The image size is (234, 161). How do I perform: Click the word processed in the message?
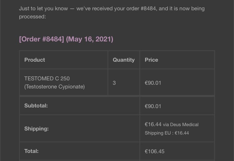click(x=32, y=17)
